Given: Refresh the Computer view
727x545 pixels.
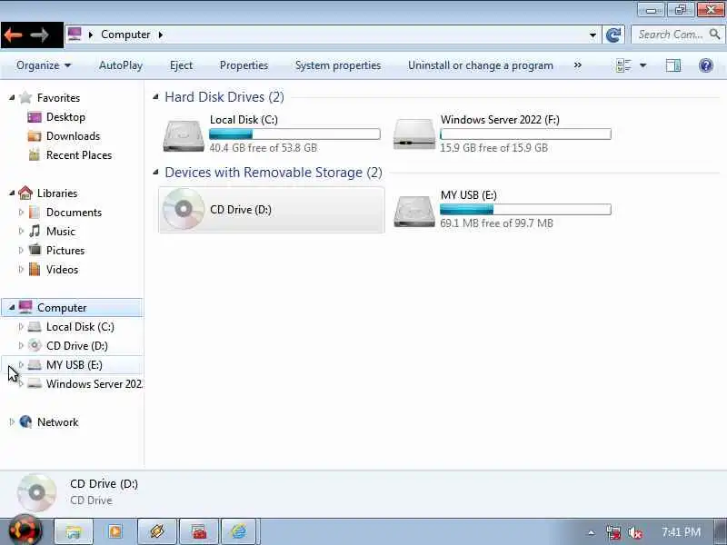Looking at the screenshot, I should click(612, 35).
